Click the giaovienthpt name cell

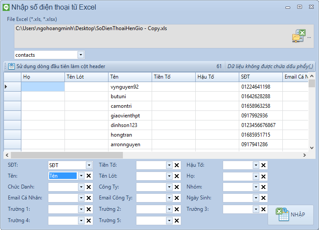point(130,116)
